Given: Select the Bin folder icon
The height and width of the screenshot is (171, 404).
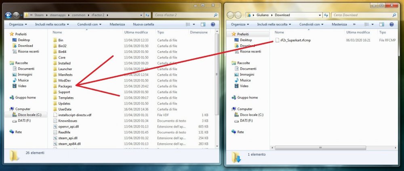Looking at the screenshot, I should click(x=55, y=40).
